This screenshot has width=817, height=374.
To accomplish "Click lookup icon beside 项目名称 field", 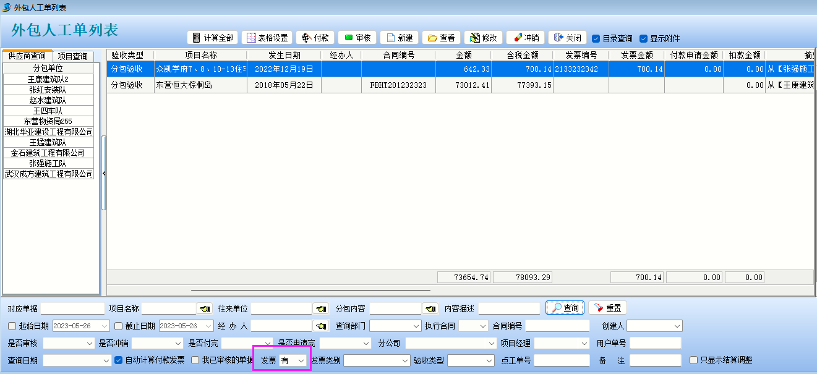I will point(204,308).
